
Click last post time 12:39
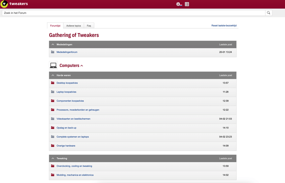pos(226,101)
